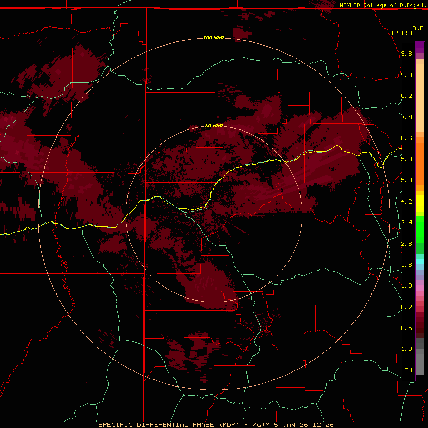Click the 50 NMI range ring label
This screenshot has height=428, width=428.
pos(214,126)
